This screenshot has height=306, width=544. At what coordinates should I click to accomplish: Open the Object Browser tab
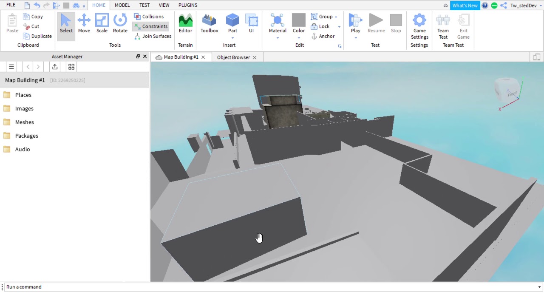pos(233,57)
